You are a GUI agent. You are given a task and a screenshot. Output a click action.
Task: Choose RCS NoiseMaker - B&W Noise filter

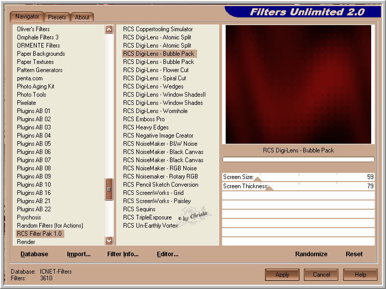point(160,144)
